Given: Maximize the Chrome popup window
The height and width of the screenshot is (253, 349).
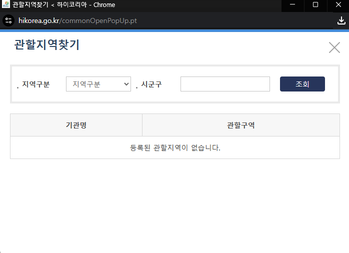Looking at the screenshot, I should pos(315,4).
